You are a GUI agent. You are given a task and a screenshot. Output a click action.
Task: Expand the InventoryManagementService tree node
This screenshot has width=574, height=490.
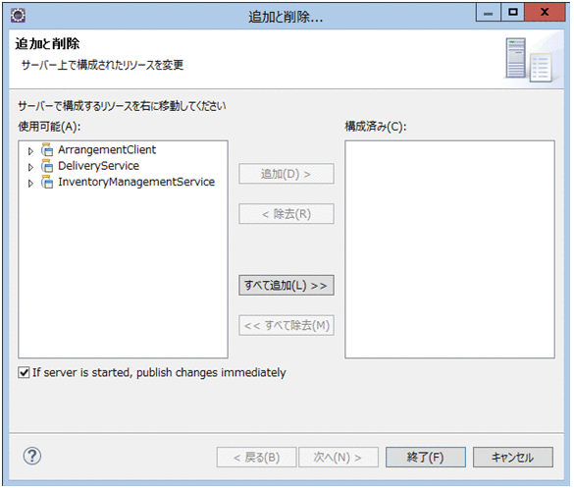pyautogui.click(x=30, y=184)
